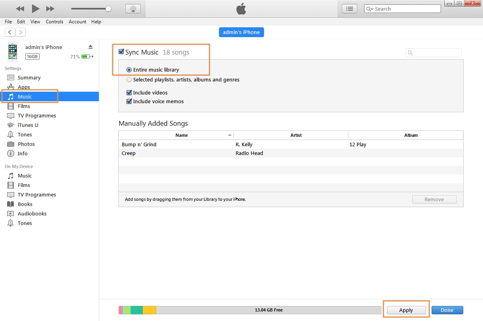Click the 16GB capacity badge
The height and width of the screenshot is (321, 483).
[32, 57]
